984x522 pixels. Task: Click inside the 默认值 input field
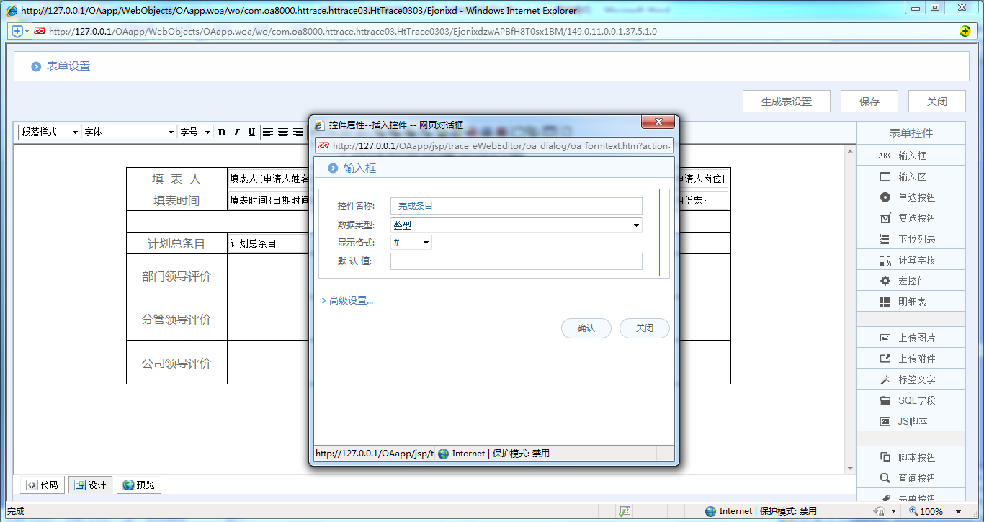(x=516, y=261)
